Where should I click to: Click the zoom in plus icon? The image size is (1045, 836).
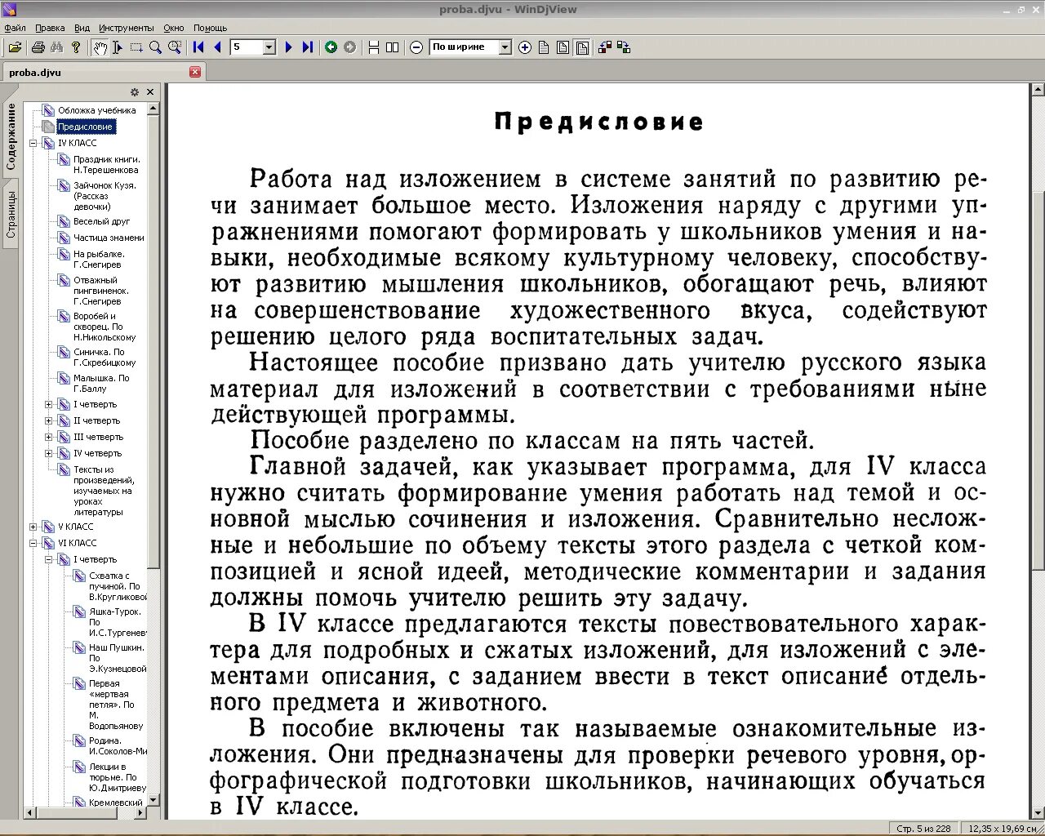click(x=525, y=47)
